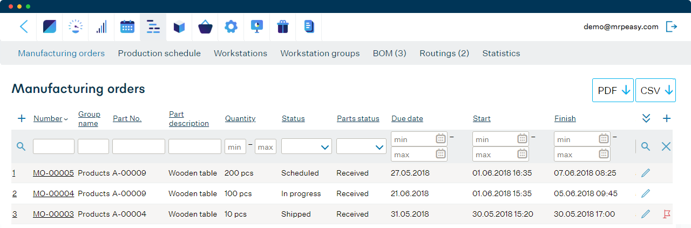The image size is (691, 228).
Task: Download the list as PDF
Action: [613, 91]
